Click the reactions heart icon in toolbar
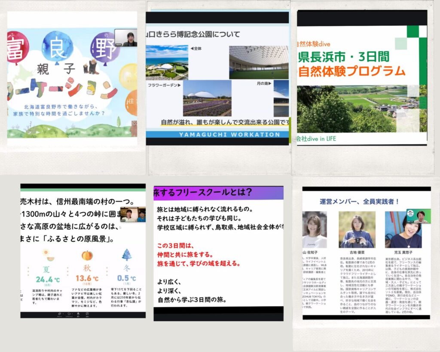Image resolution: width=440 pixels, height=352 pixels. pyautogui.click(x=68, y=313)
